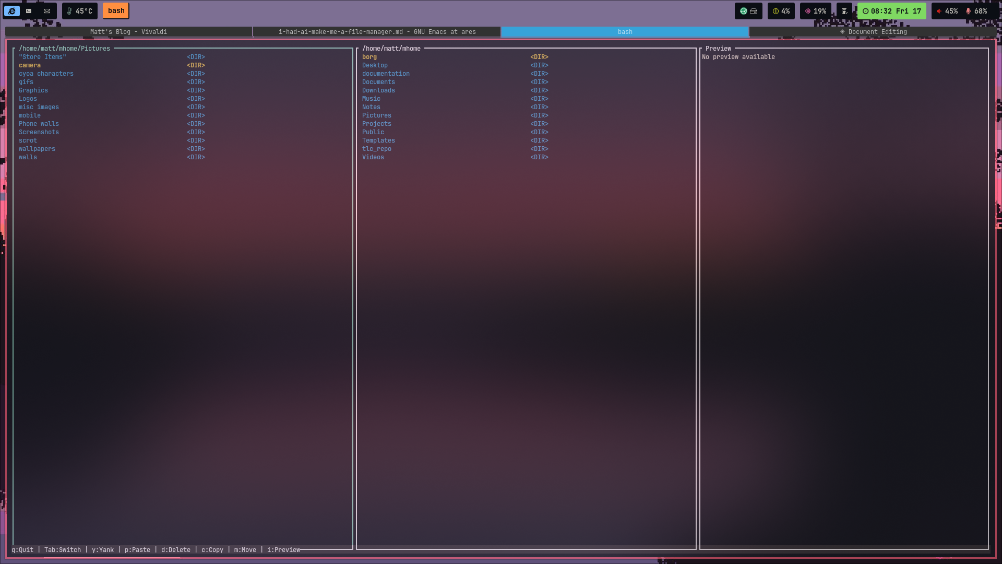The height and width of the screenshot is (564, 1002).
Task: Click the thermometer temperature widget showing 45°C
Action: point(79,11)
